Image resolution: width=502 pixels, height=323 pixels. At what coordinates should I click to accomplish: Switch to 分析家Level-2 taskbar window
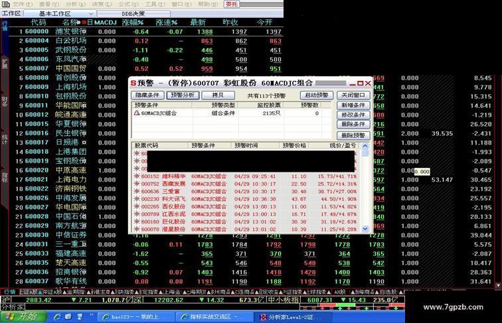pos(293,317)
